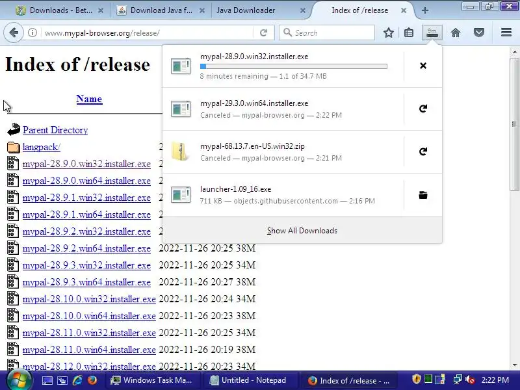This screenshot has height=390, width=520.
Task: Close the Downloads - Bet... tab
Action: 101,10
